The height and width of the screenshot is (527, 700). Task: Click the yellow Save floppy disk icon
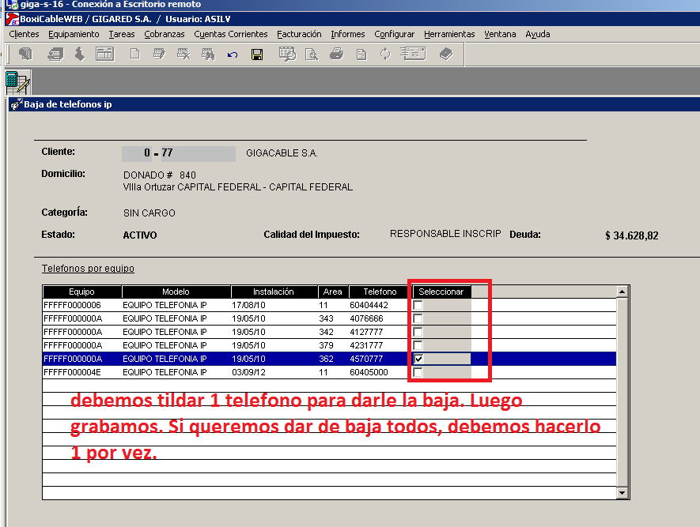coord(257,55)
